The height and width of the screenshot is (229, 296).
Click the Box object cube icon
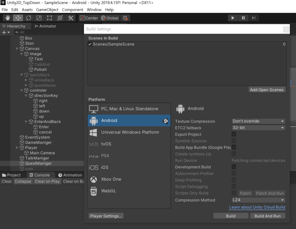pos(22,38)
